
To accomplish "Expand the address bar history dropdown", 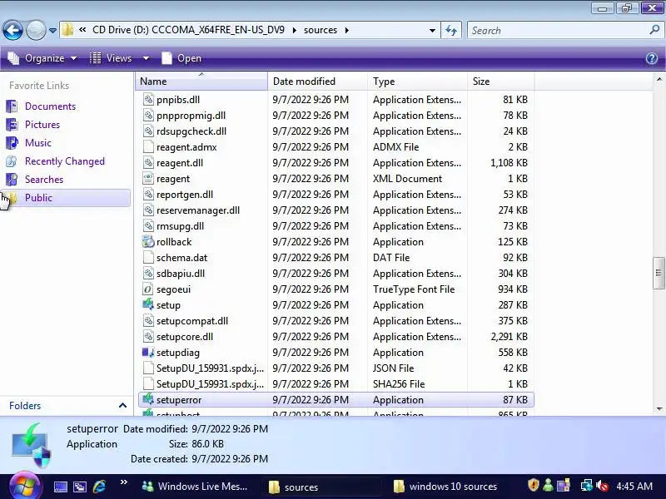I will tap(432, 31).
